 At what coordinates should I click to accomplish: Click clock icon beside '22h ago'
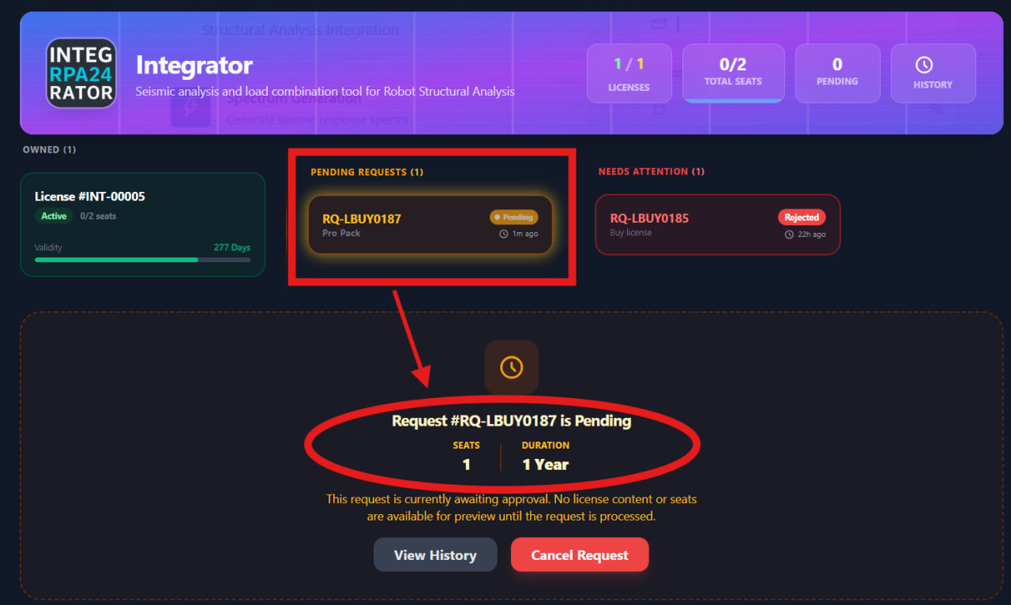[789, 235]
